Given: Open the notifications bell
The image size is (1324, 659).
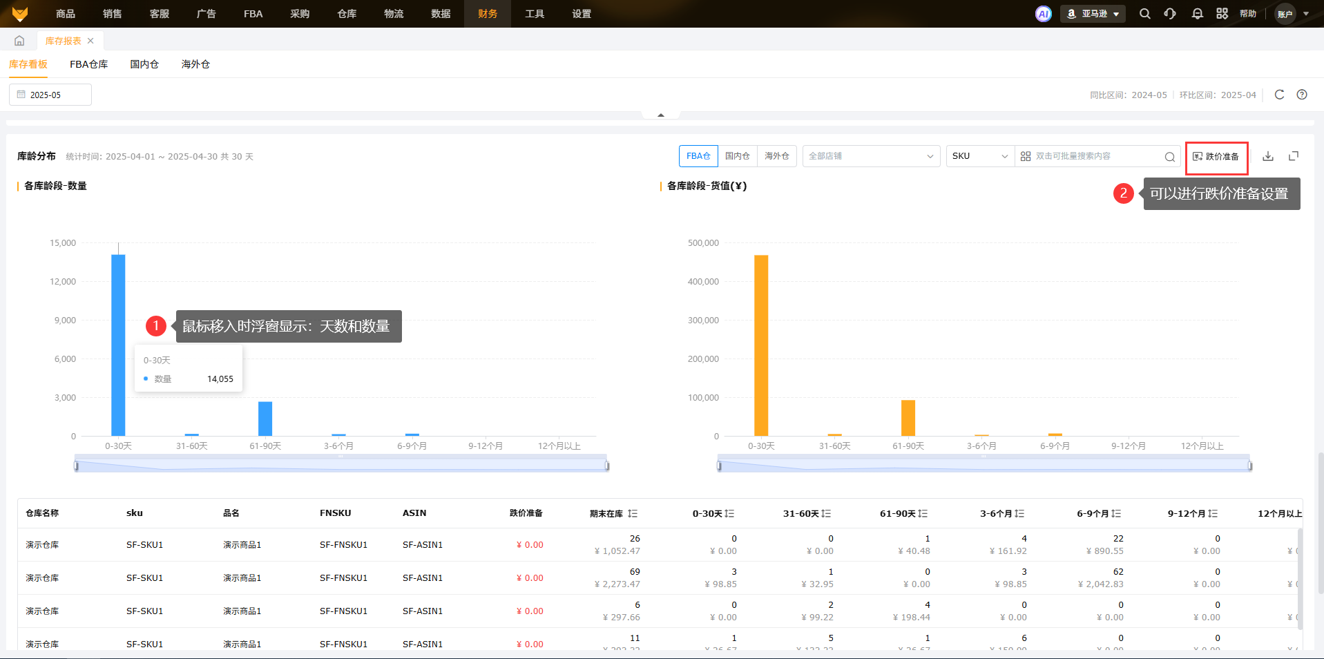Looking at the screenshot, I should click(x=1197, y=14).
